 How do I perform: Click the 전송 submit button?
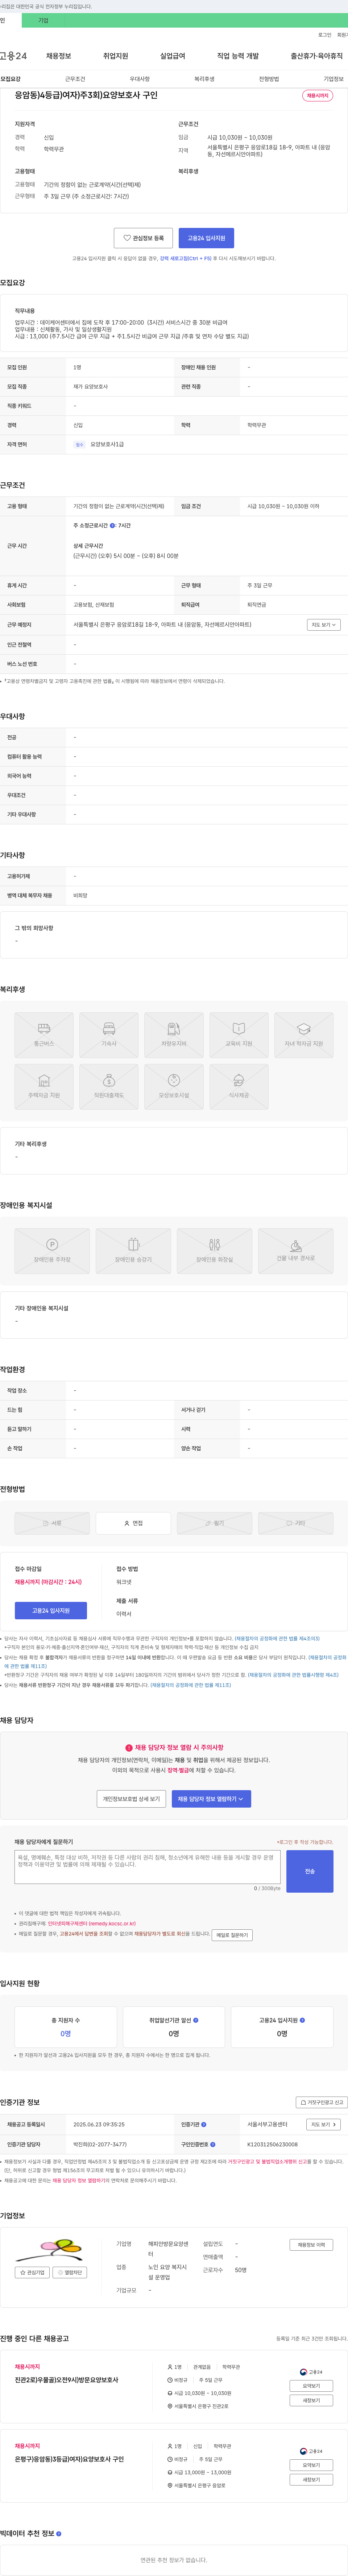click(x=310, y=1871)
